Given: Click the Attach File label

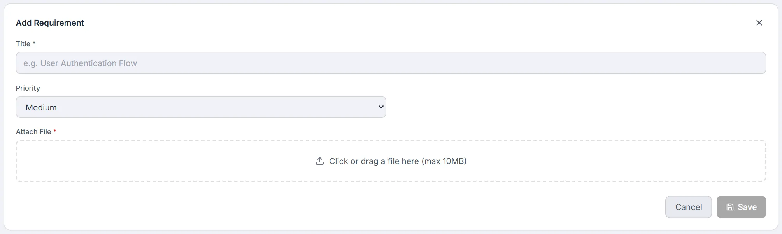Looking at the screenshot, I should [36, 132].
